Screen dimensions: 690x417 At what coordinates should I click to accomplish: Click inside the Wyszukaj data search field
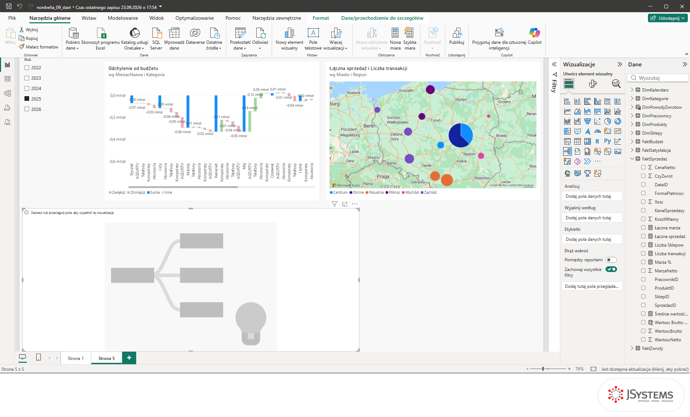[658, 78]
